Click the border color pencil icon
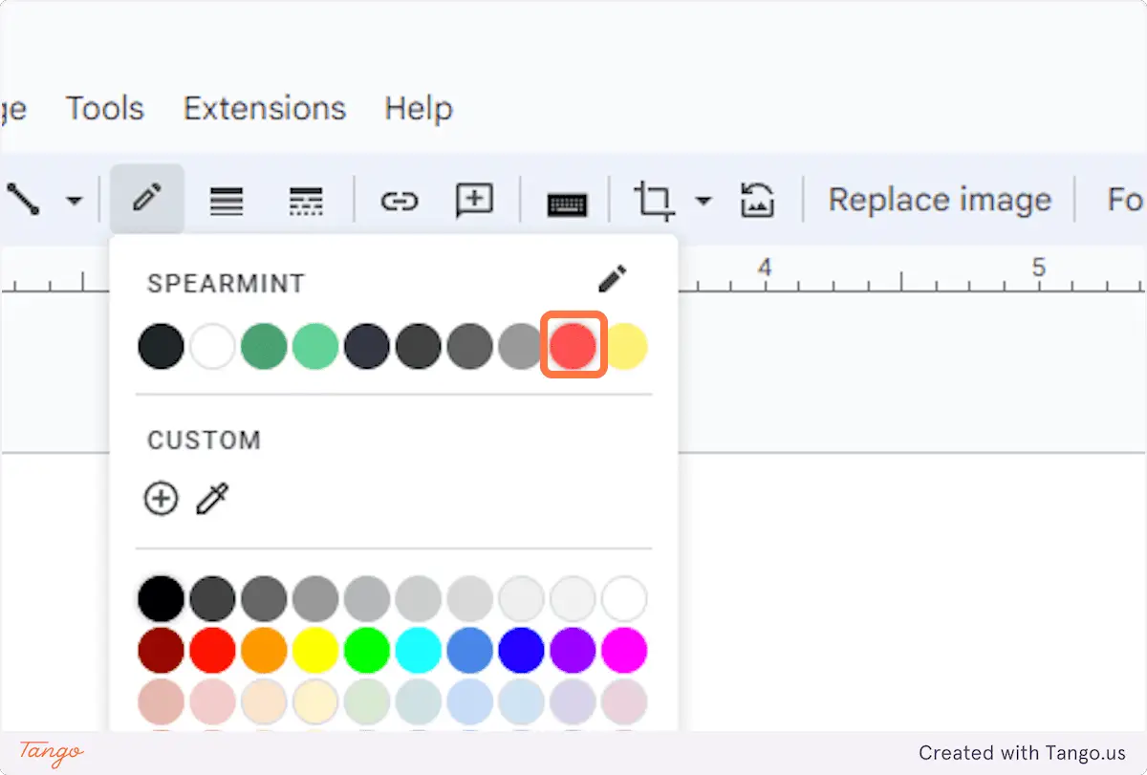This screenshot has height=775, width=1147. [x=146, y=200]
